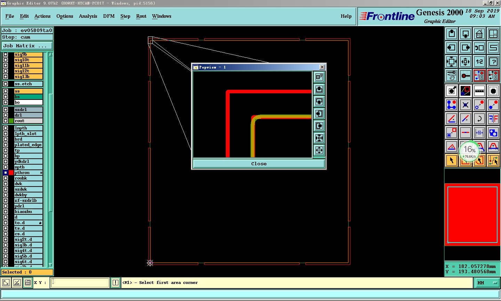Select the arrow pointer select tool
The width and height of the screenshot is (501, 301).
(x=452, y=160)
